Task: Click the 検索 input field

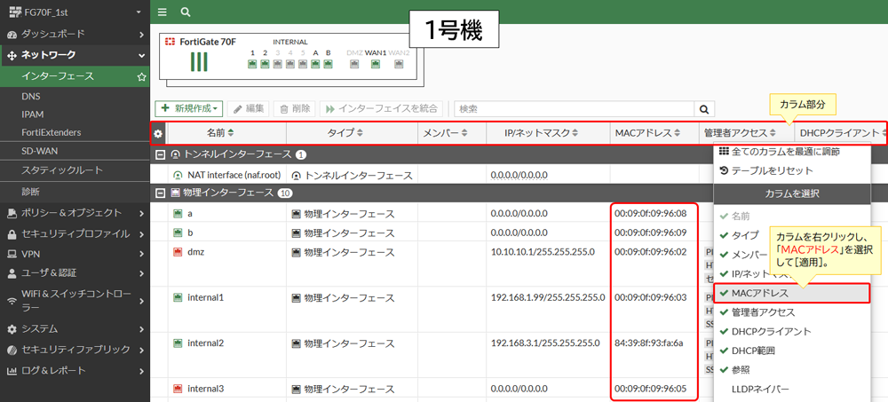Action: coord(575,109)
